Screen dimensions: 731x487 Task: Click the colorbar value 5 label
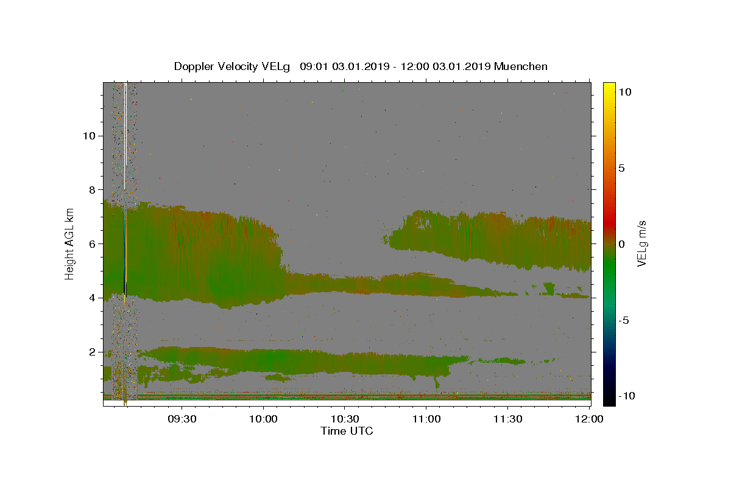pos(622,167)
